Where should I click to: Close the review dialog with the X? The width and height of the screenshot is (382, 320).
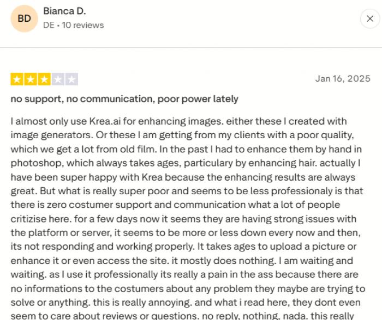pos(370,19)
